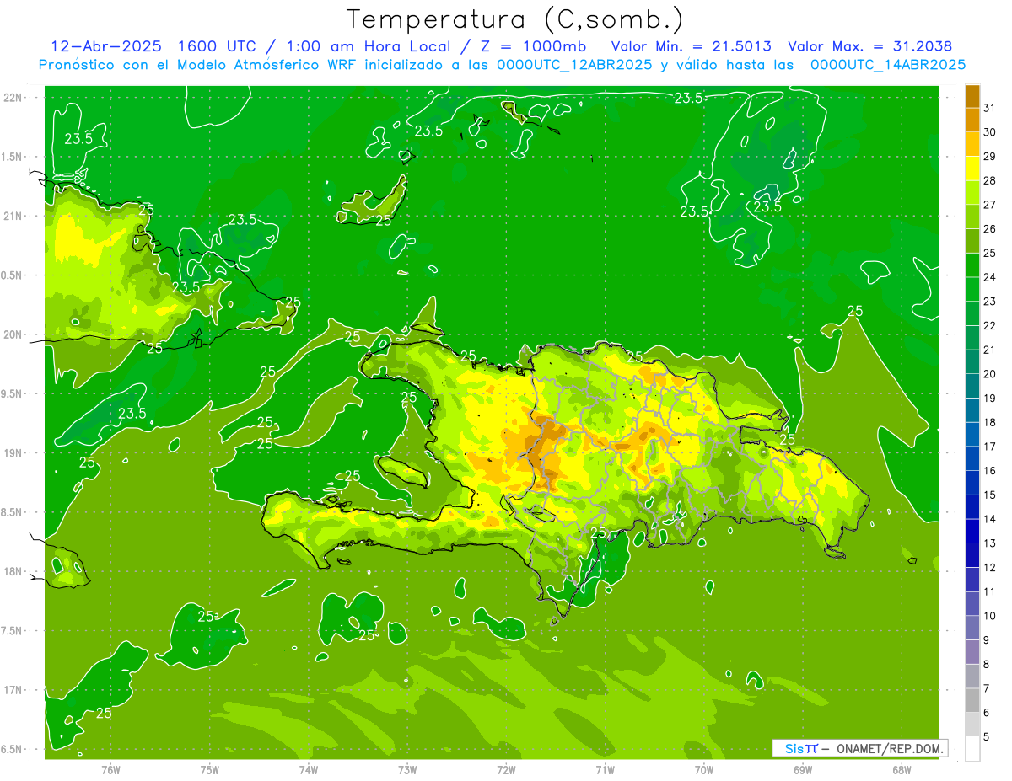
Task: Click the 72W longitude axis label
Action: coord(506,769)
